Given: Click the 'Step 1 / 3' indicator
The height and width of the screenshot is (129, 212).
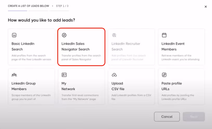Looking at the screenshot, I should pyautogui.click(x=62, y=6).
